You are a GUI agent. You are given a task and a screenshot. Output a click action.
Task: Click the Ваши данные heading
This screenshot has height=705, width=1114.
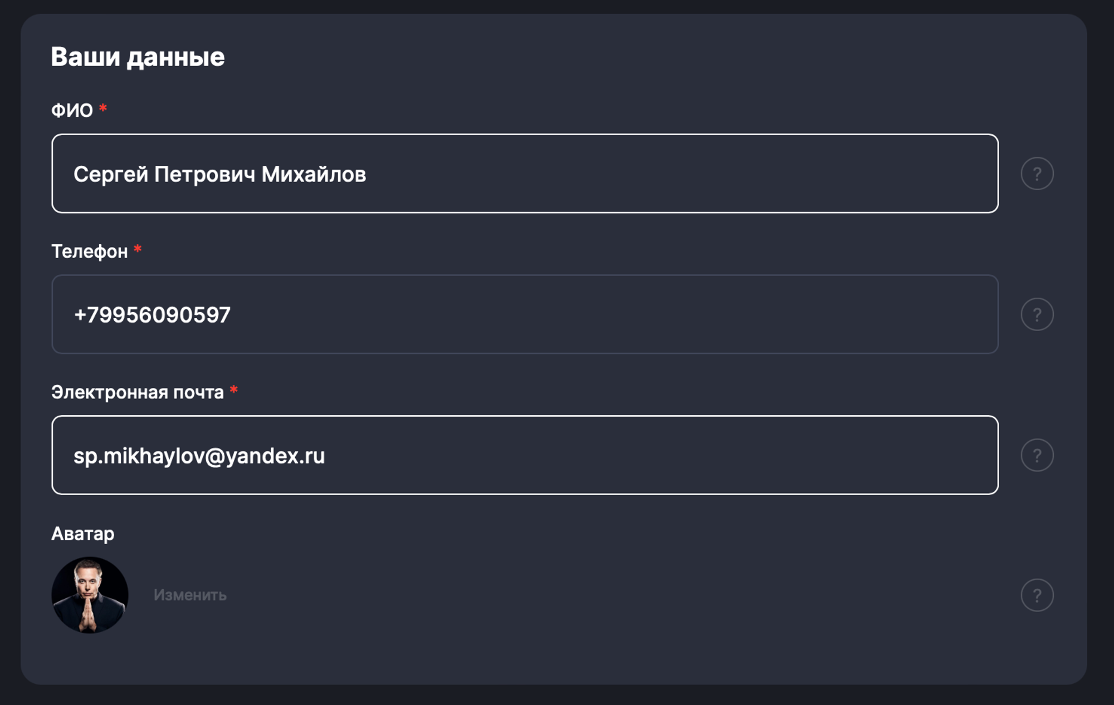(138, 57)
